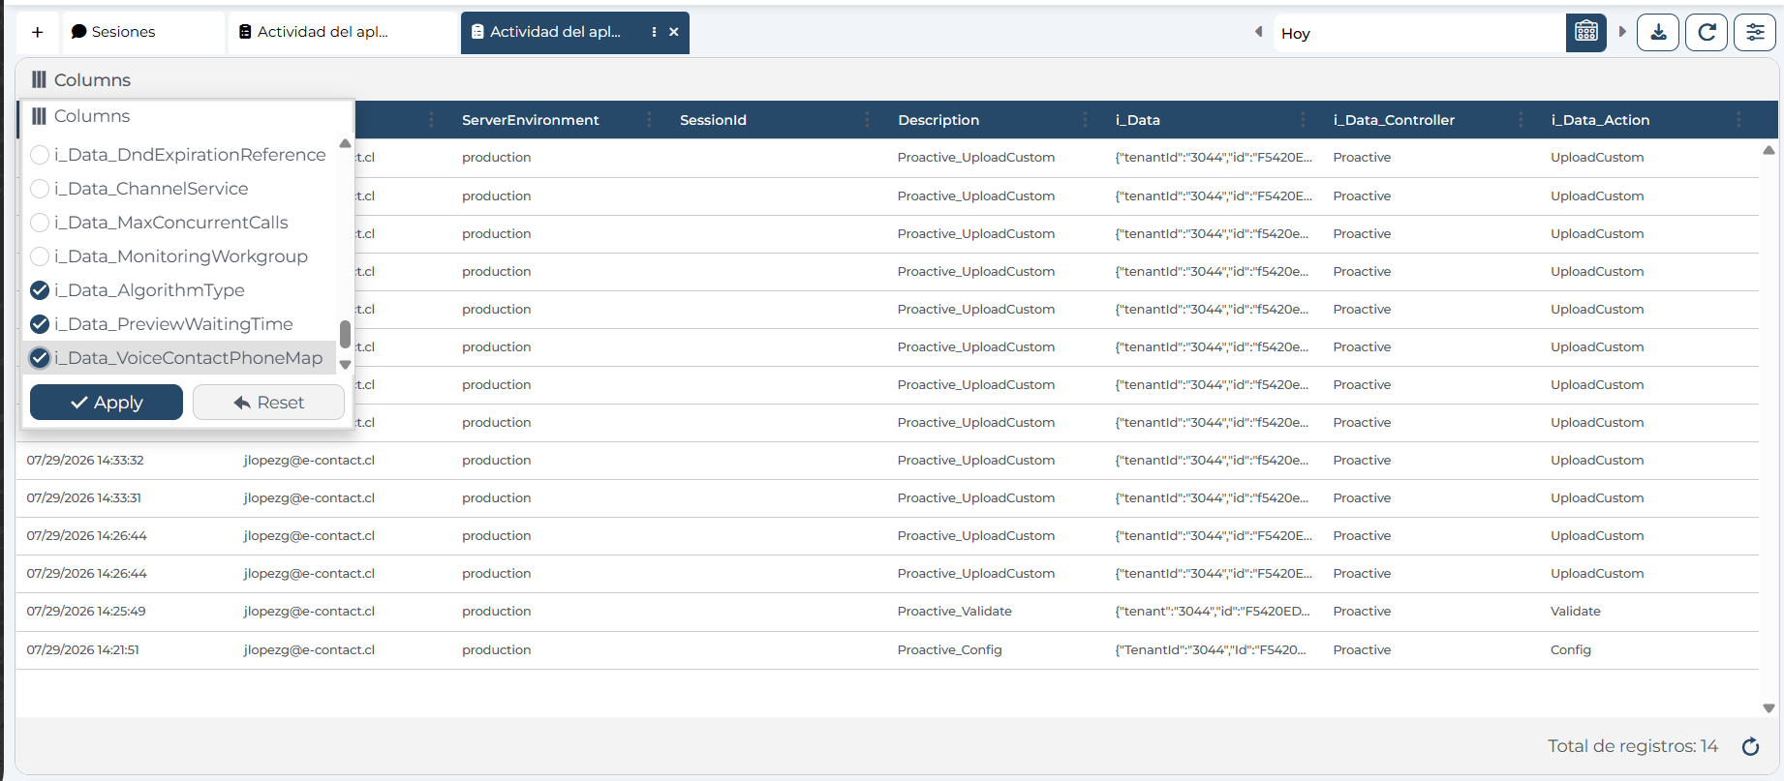The height and width of the screenshot is (781, 1784).
Task: Select the 07/29/2026 14:21:51 timestamp
Action: tap(82, 650)
